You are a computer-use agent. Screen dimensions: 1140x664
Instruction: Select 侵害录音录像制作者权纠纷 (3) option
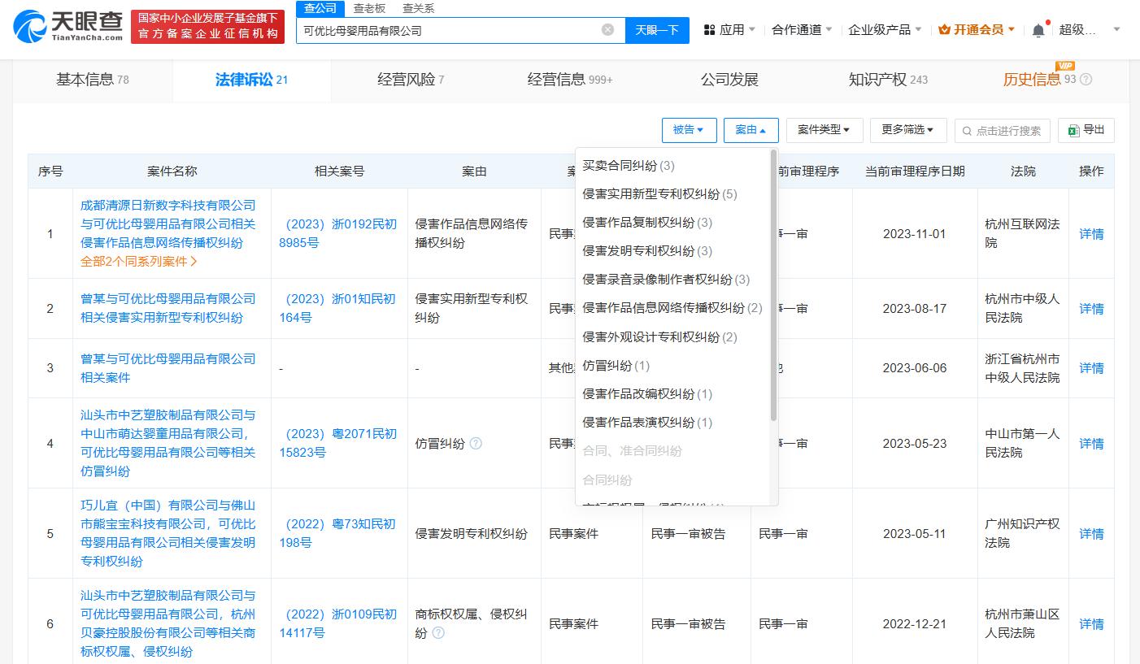pos(672,280)
